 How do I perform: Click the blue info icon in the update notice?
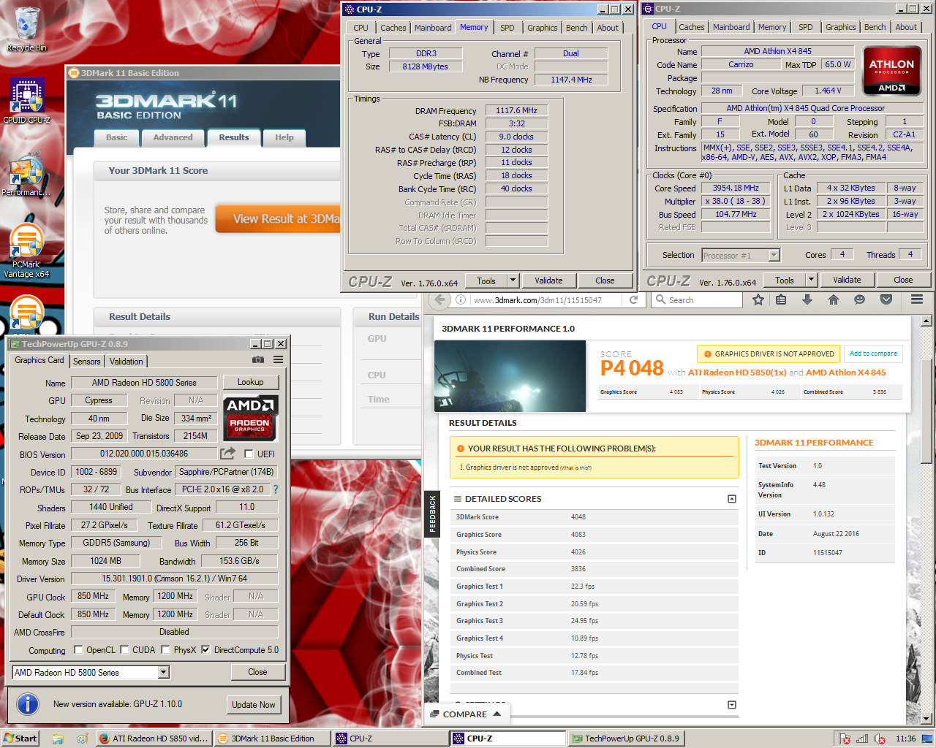coord(27,704)
